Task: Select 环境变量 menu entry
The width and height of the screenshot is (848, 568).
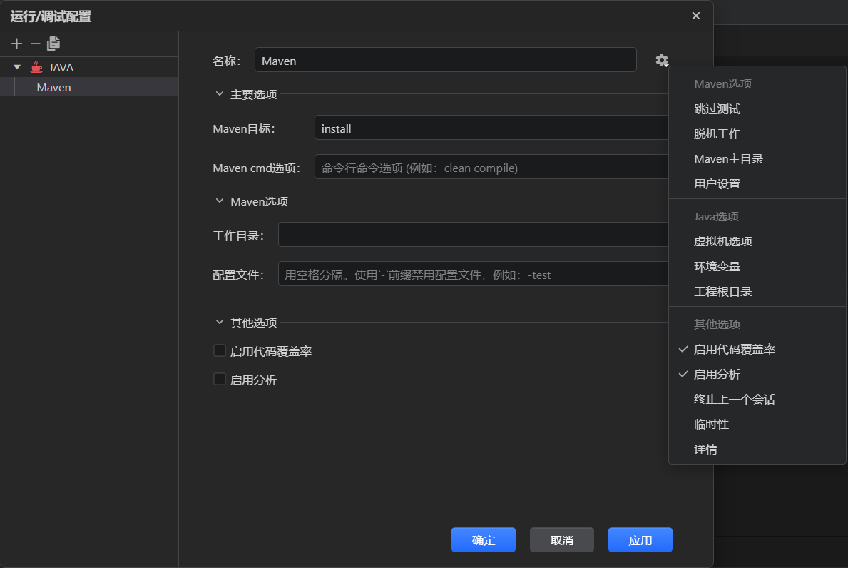Action: (757, 266)
